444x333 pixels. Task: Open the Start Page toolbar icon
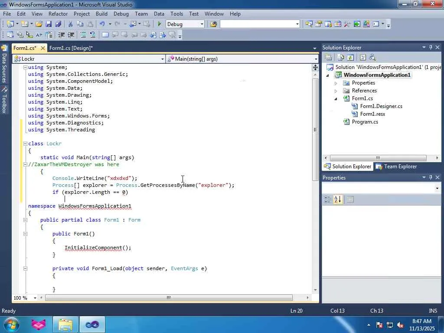click(357, 24)
